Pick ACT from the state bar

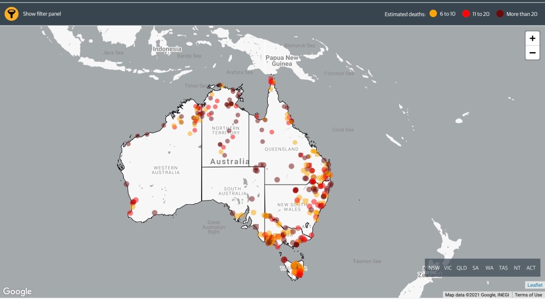coord(531,268)
